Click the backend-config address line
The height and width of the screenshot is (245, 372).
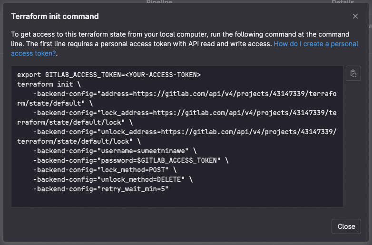click(x=185, y=94)
